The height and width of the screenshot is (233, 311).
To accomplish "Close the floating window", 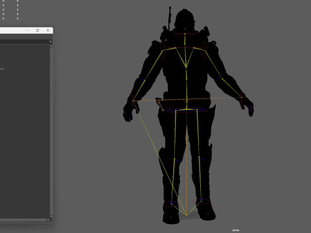I will pyautogui.click(x=48, y=30).
